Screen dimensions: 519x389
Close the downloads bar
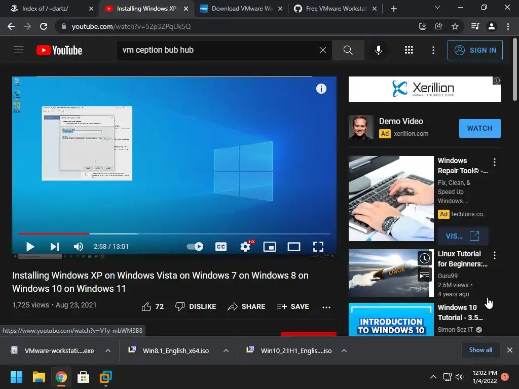click(x=510, y=350)
